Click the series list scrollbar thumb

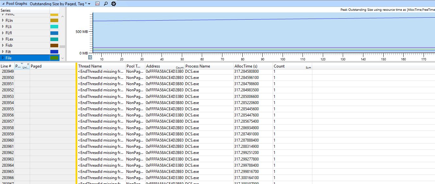tap(62, 47)
